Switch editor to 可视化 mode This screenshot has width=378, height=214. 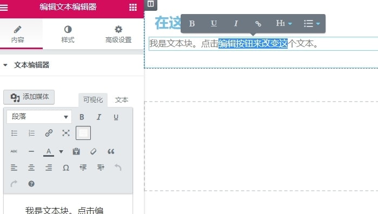(x=93, y=100)
